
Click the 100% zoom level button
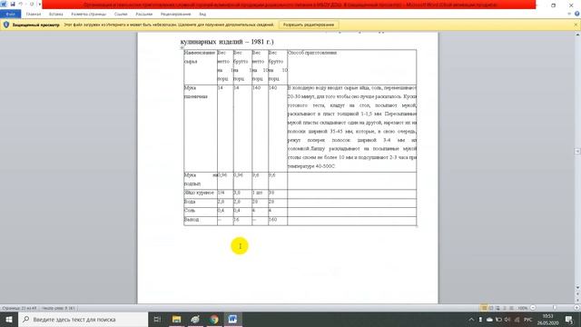(523, 308)
